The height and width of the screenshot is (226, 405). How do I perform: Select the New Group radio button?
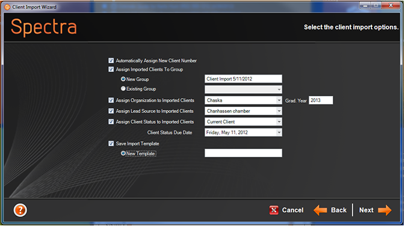coord(123,79)
